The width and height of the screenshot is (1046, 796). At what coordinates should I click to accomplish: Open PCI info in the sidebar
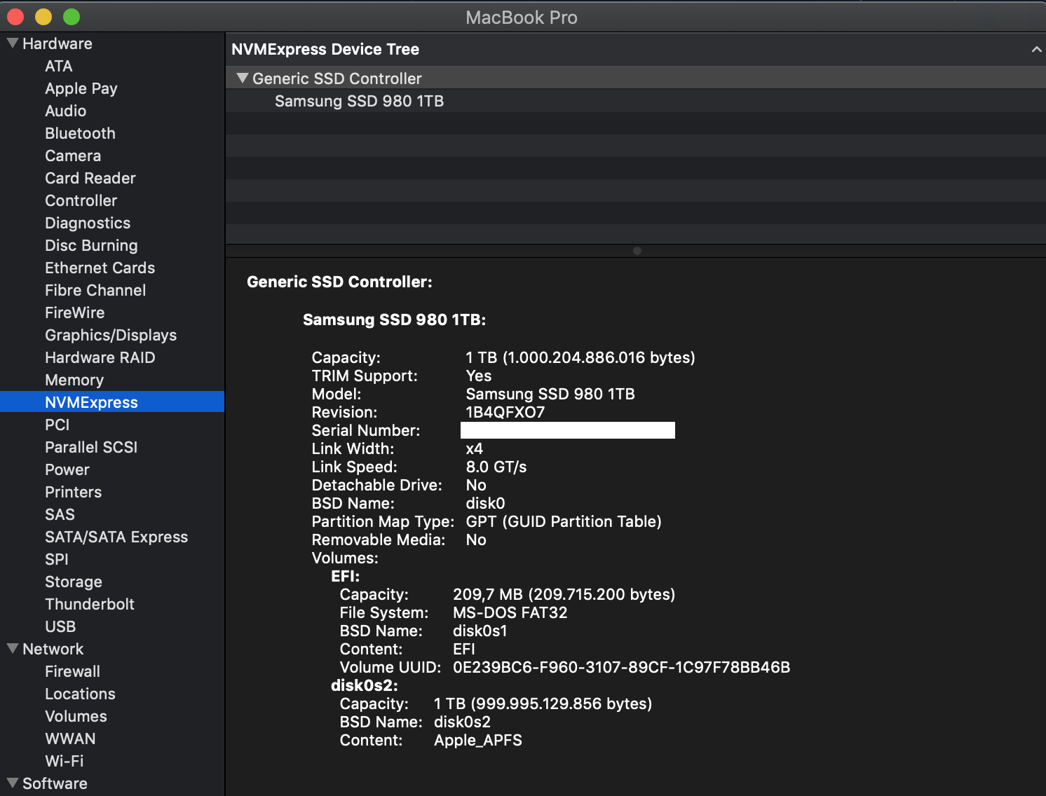[x=57, y=425]
